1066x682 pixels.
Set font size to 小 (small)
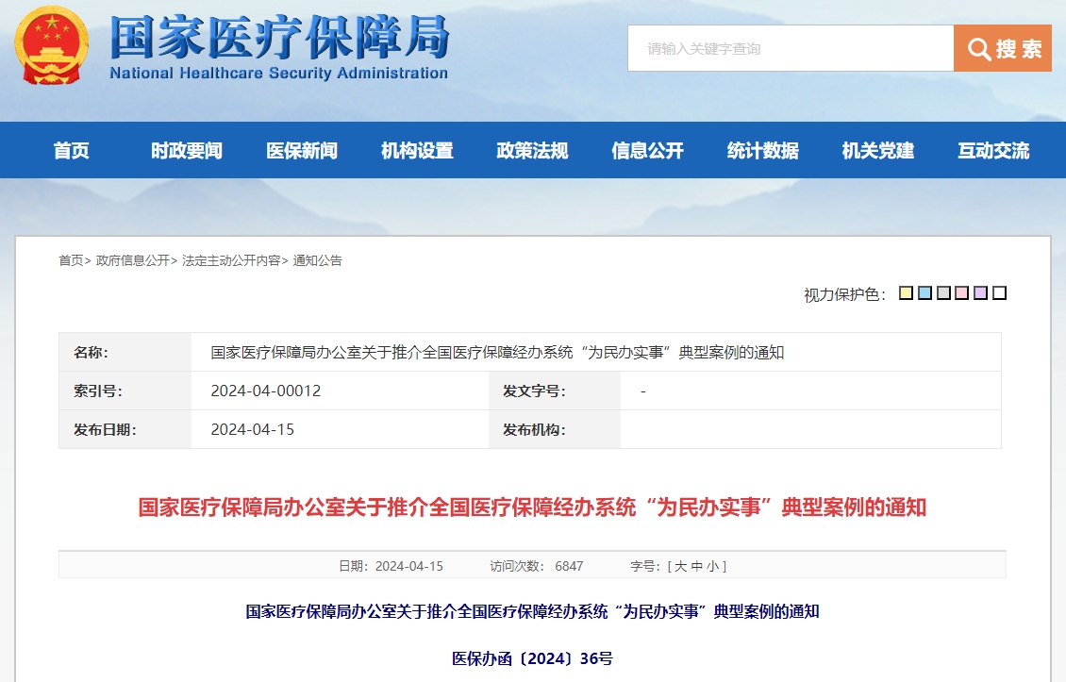(x=712, y=566)
